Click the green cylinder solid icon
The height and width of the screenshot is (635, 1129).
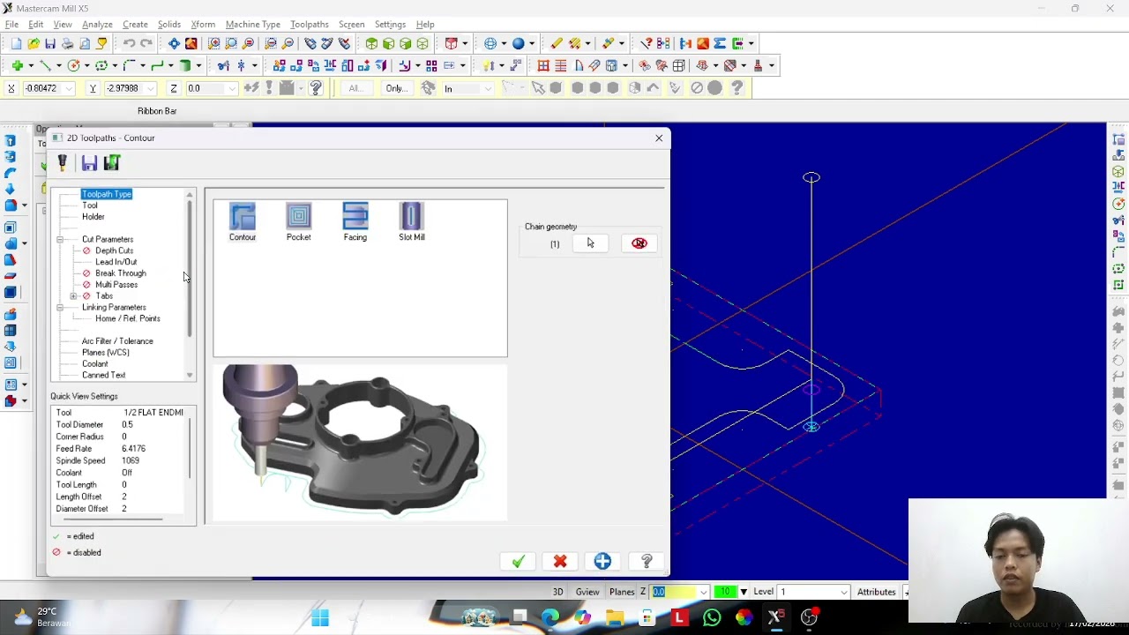(x=185, y=65)
